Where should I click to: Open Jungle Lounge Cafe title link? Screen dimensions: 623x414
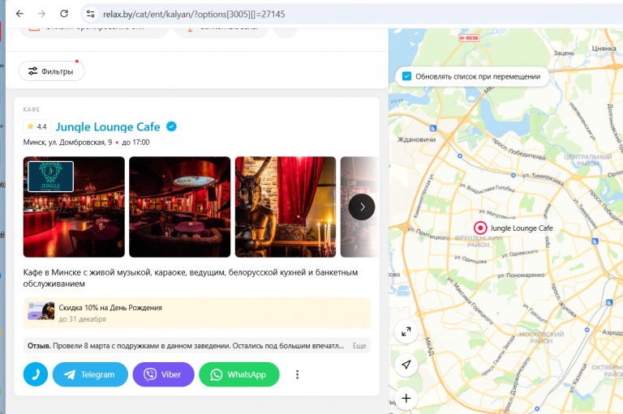108,127
